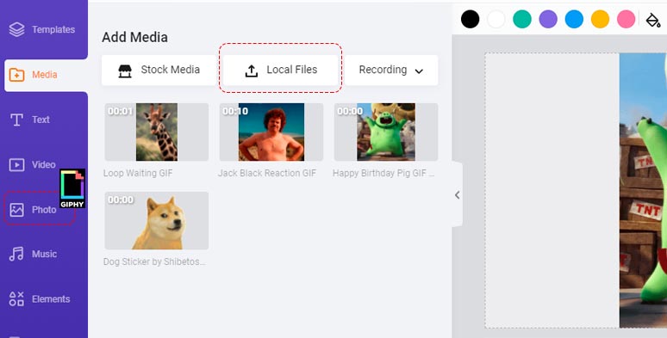Expand the Recording dropdown

coord(391,70)
